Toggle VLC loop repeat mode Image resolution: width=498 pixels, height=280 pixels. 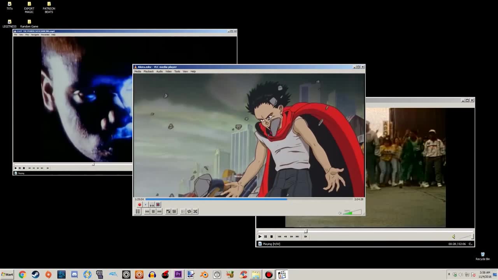pyautogui.click(x=189, y=212)
